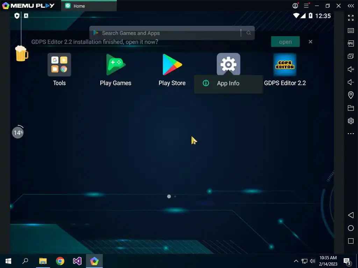Click the green open button
This screenshot has width=358, height=268.
pyautogui.click(x=285, y=42)
